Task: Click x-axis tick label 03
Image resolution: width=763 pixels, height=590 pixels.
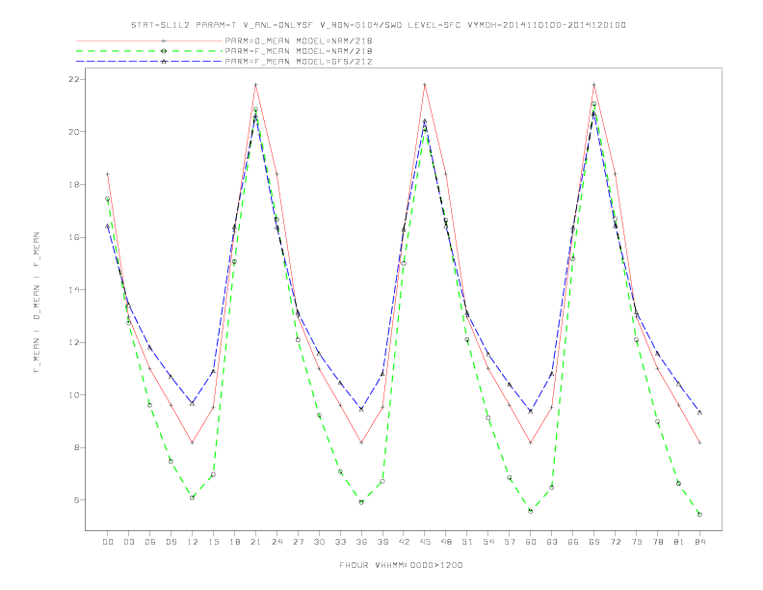Action: (129, 542)
